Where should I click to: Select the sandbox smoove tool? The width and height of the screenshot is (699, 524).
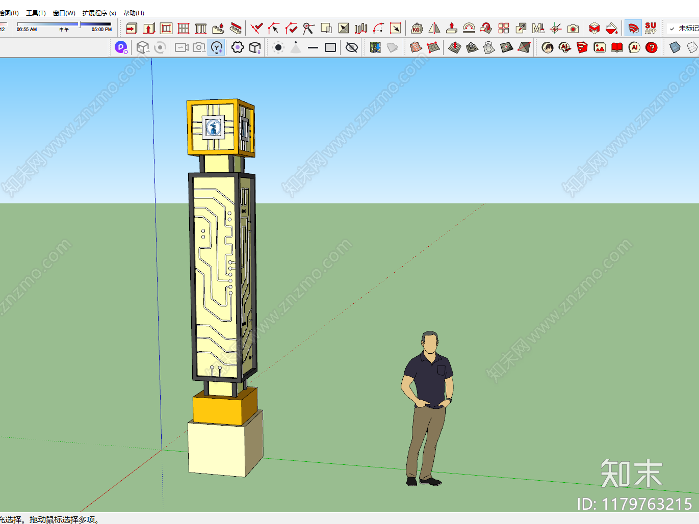[x=455, y=48]
